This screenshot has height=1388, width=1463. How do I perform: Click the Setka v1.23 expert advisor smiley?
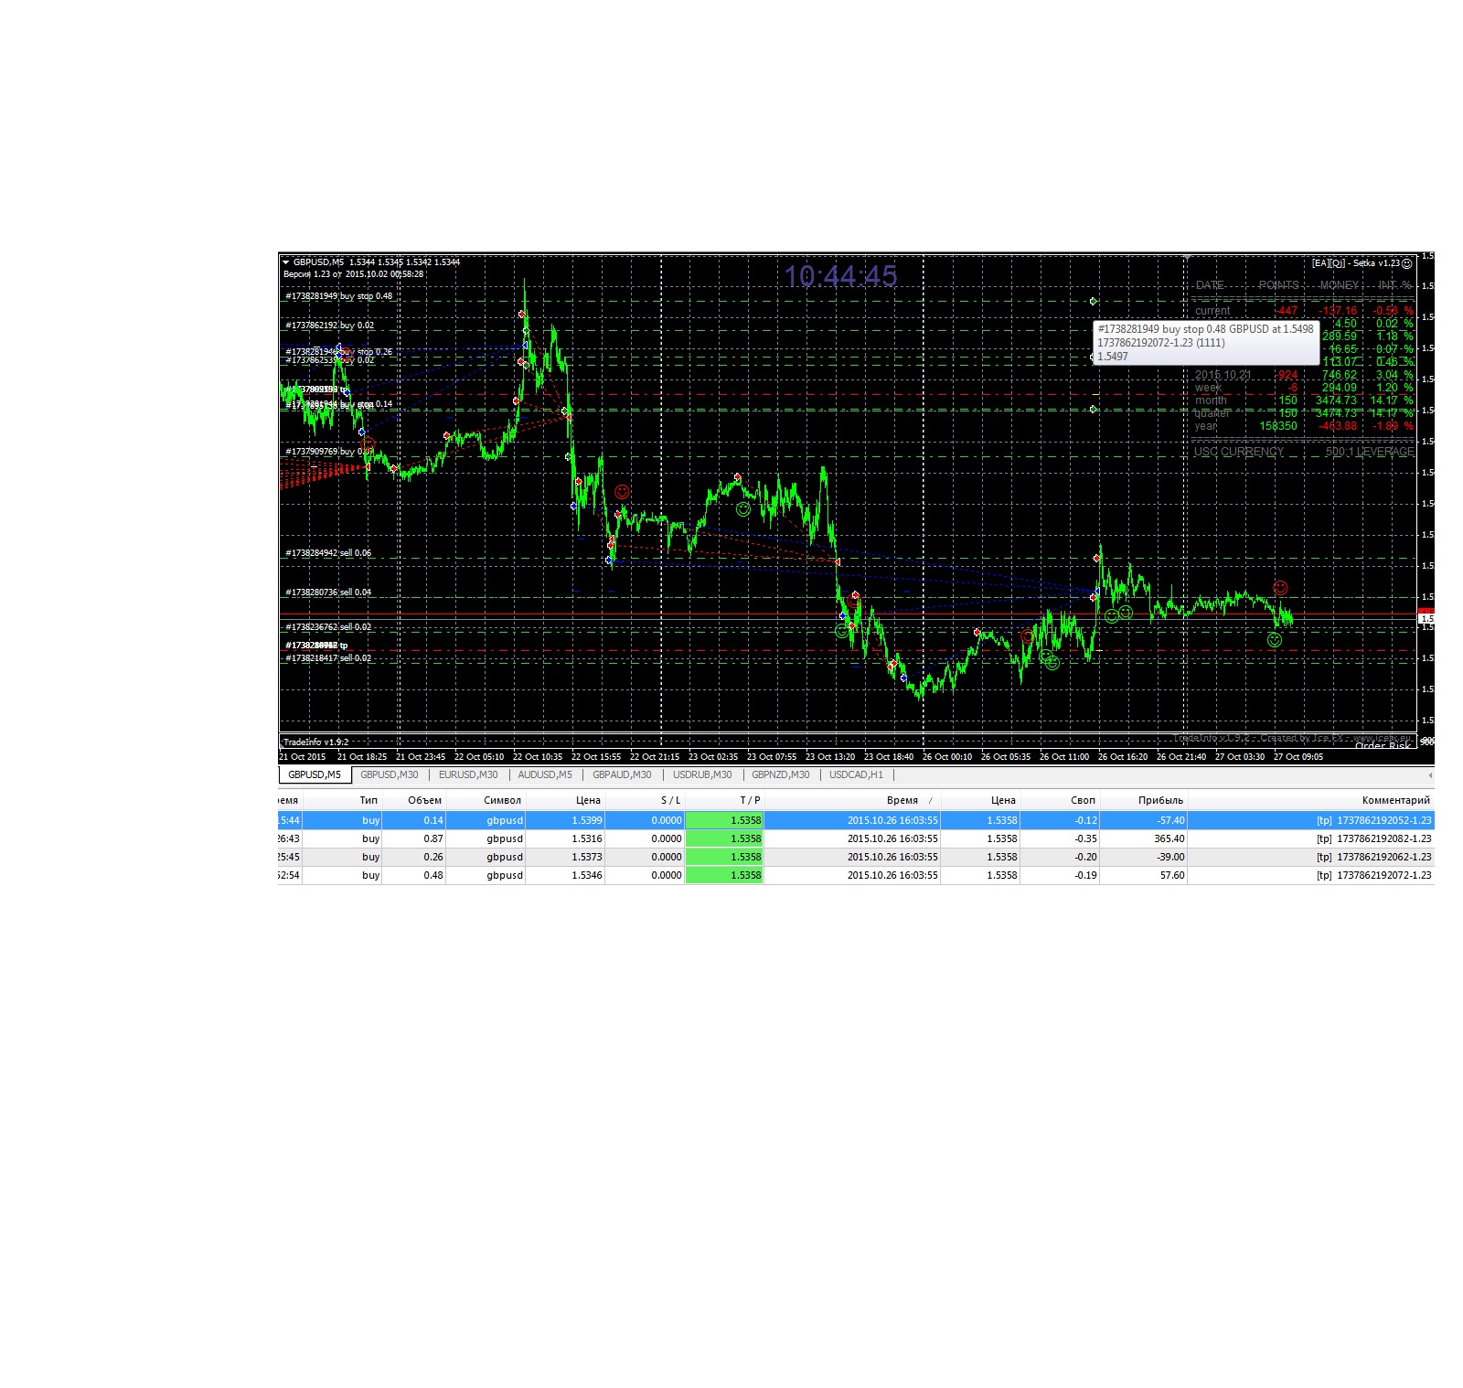[x=1406, y=263]
